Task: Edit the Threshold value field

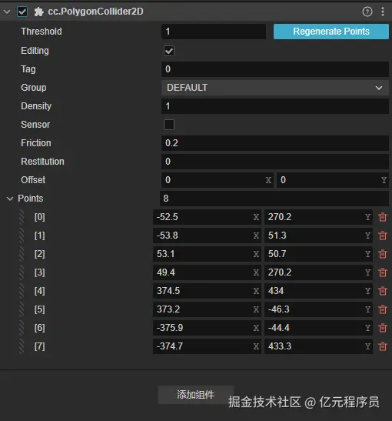Action: tap(214, 32)
